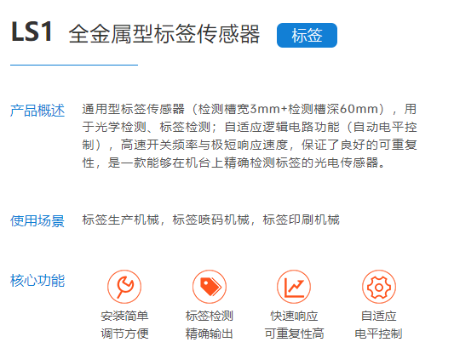Screen dimensions: 454x348
Task: Click the 快速响应 caption text
Action: (x=294, y=316)
